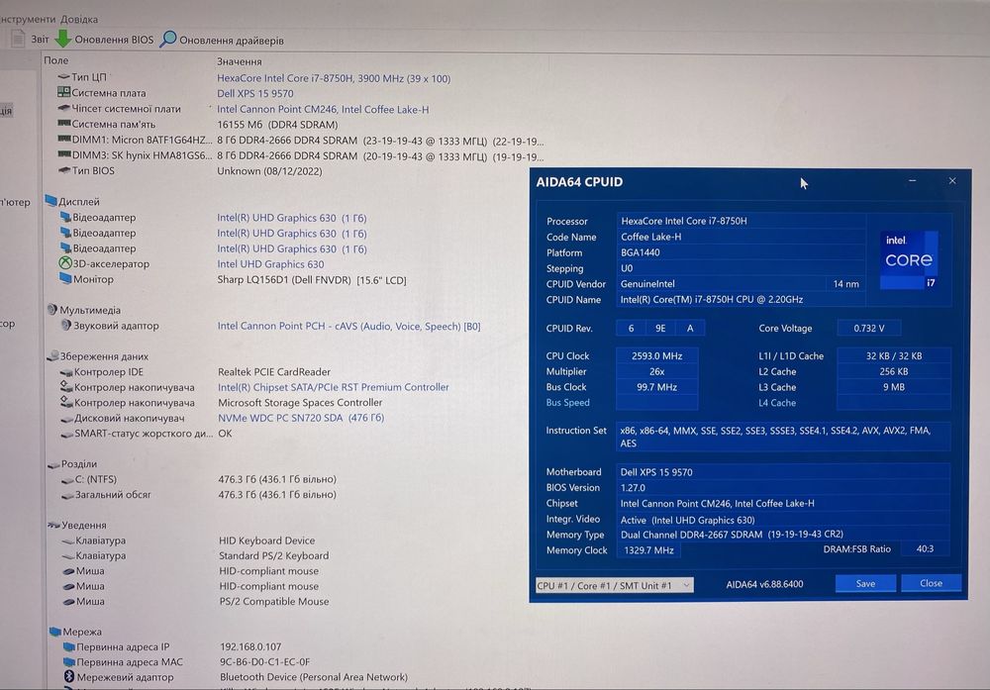Select the C: (NTFS) partition row
Image resolution: width=990 pixels, height=690 pixels.
coord(199,479)
